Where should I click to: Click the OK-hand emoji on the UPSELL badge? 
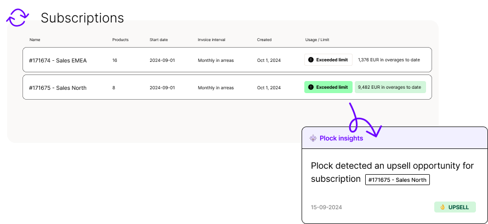click(442, 207)
